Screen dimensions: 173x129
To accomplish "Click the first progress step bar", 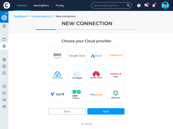I will click(46, 30).
